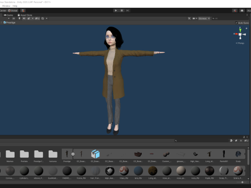Click the Step frame button

click(x=128, y=10)
